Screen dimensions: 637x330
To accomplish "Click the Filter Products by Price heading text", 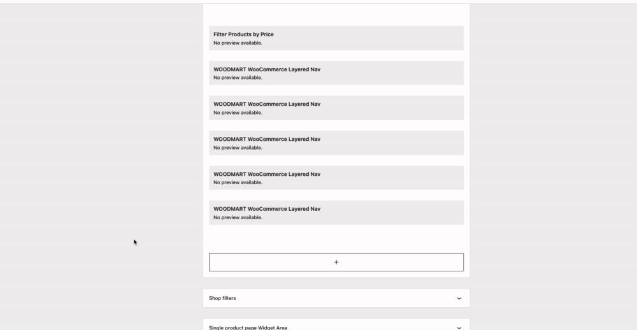I will (x=243, y=34).
